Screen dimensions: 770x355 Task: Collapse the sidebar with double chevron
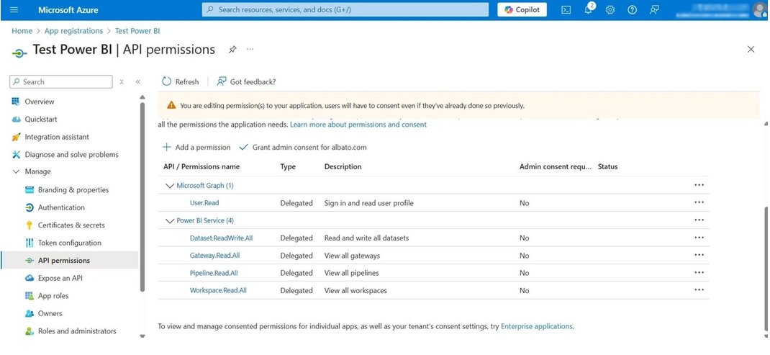tap(138, 82)
